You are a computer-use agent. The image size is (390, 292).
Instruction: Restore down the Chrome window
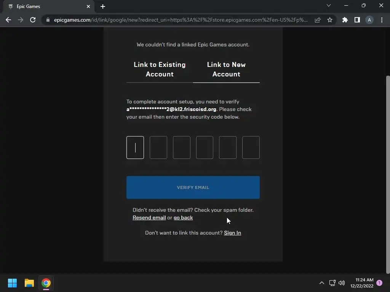pyautogui.click(x=364, y=5)
